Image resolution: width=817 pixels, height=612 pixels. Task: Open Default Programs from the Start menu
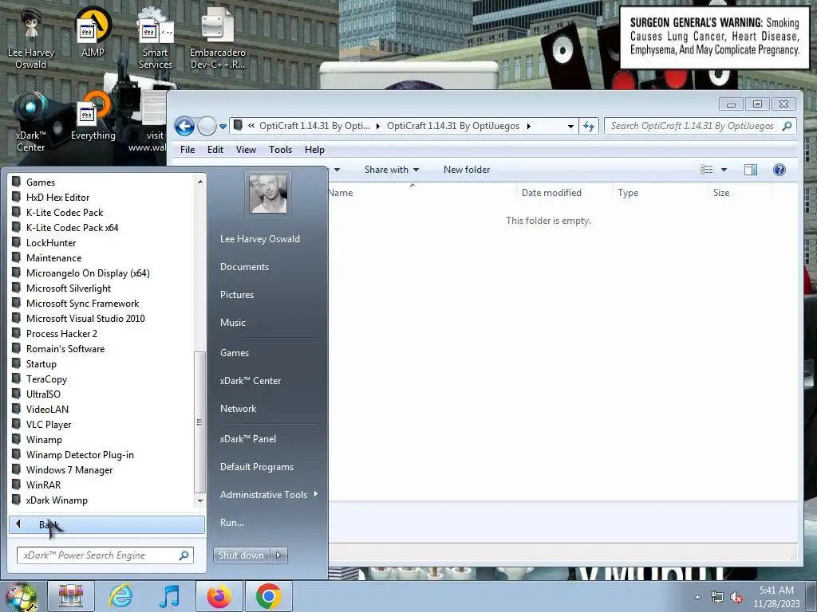(257, 467)
